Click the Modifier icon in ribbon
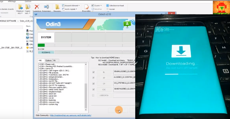 coord(93,9)
